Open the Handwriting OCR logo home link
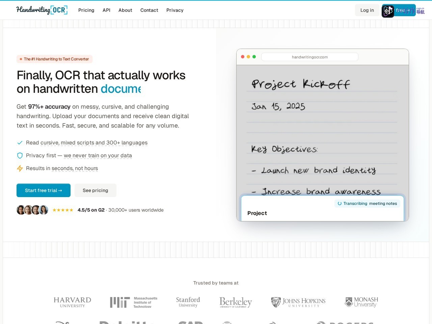The height and width of the screenshot is (324, 432). coord(42,10)
